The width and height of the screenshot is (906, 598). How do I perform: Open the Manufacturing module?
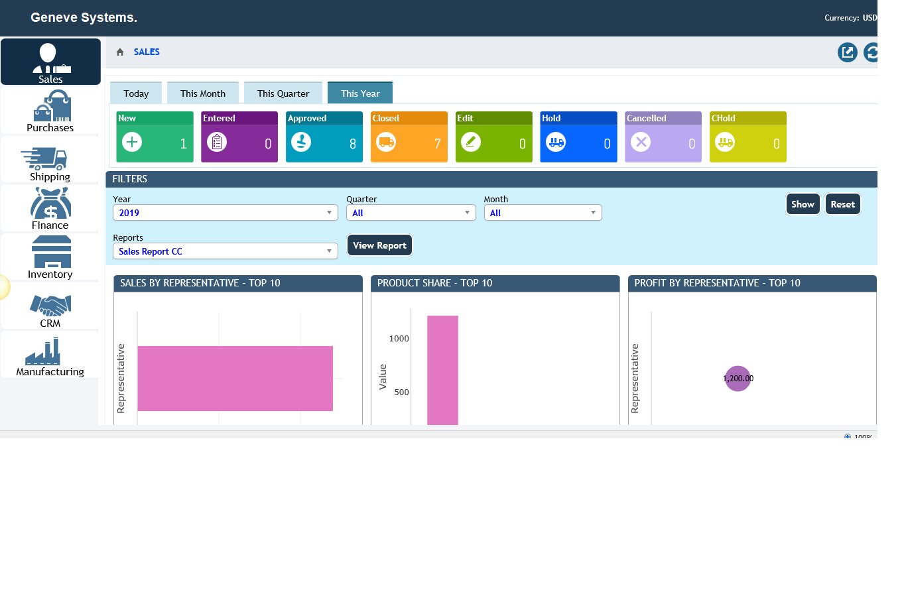[50, 355]
